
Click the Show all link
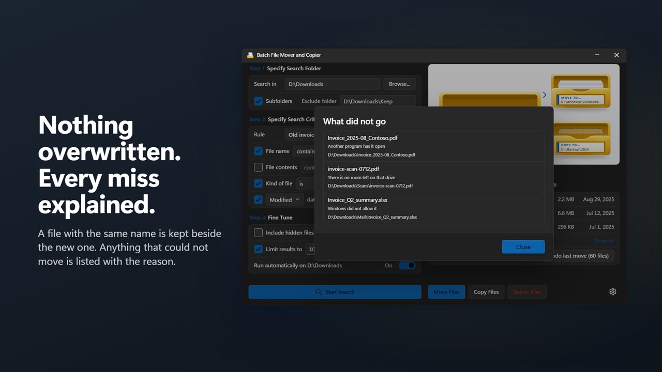coord(604,241)
